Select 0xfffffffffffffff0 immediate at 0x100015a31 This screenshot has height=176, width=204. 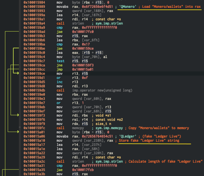pos(99,165)
